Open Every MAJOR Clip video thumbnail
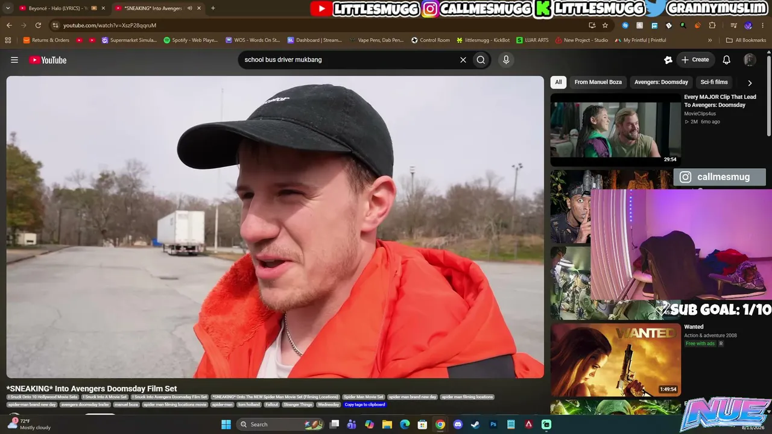Image resolution: width=772 pixels, height=434 pixels. 615,129
